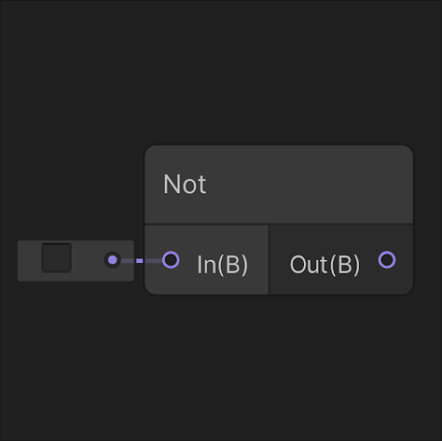The width and height of the screenshot is (442, 441).
Task: Click empty canvas right of the Out(B) port
Action: click(427, 260)
